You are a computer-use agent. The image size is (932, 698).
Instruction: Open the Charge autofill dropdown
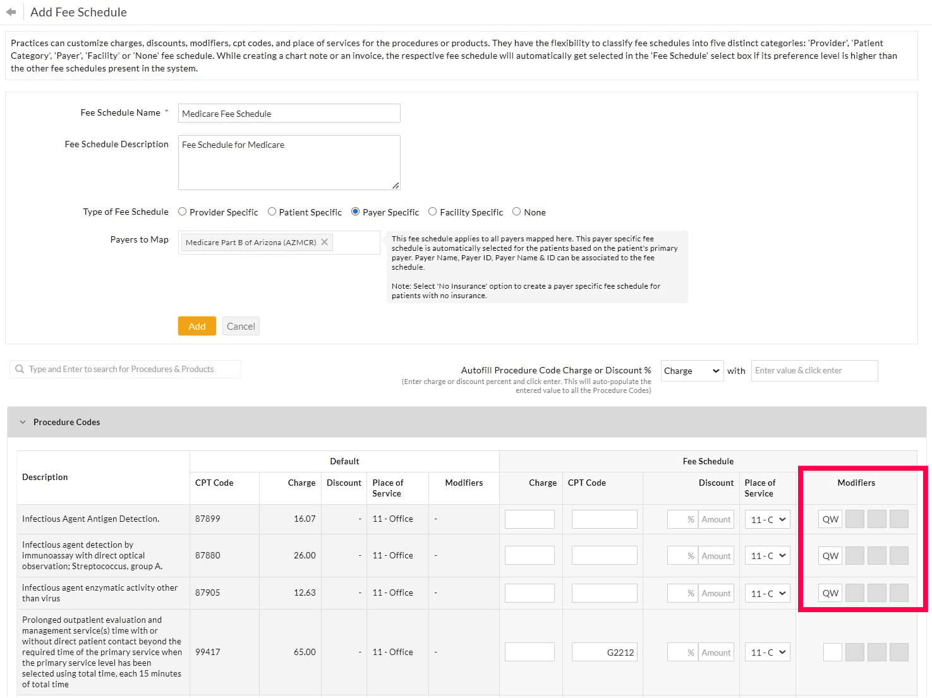click(x=691, y=371)
